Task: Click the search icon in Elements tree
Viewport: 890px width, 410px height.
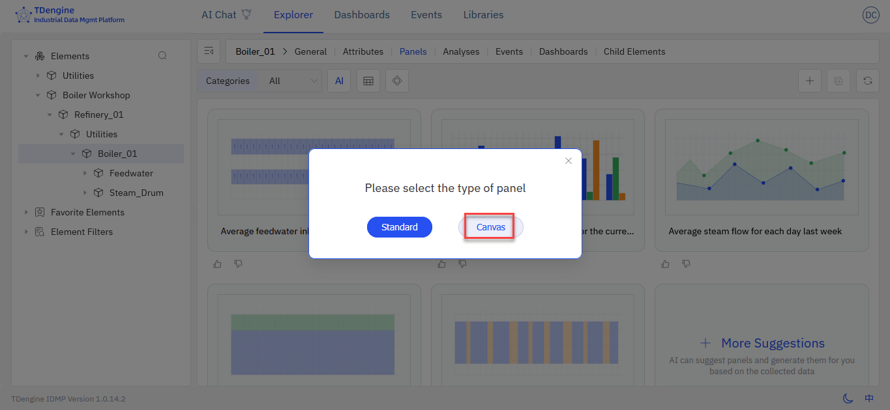Action: coord(162,56)
